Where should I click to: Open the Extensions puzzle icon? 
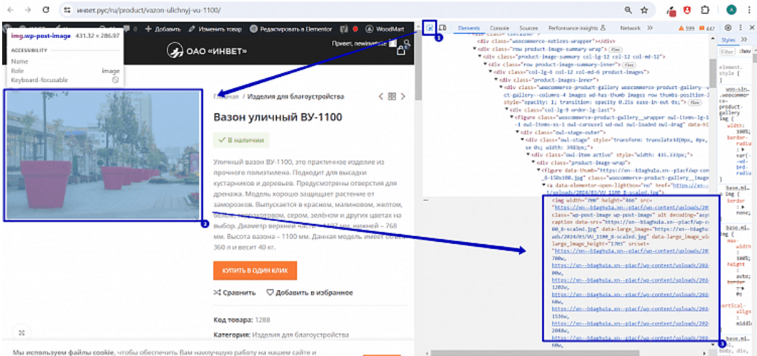[705, 9]
